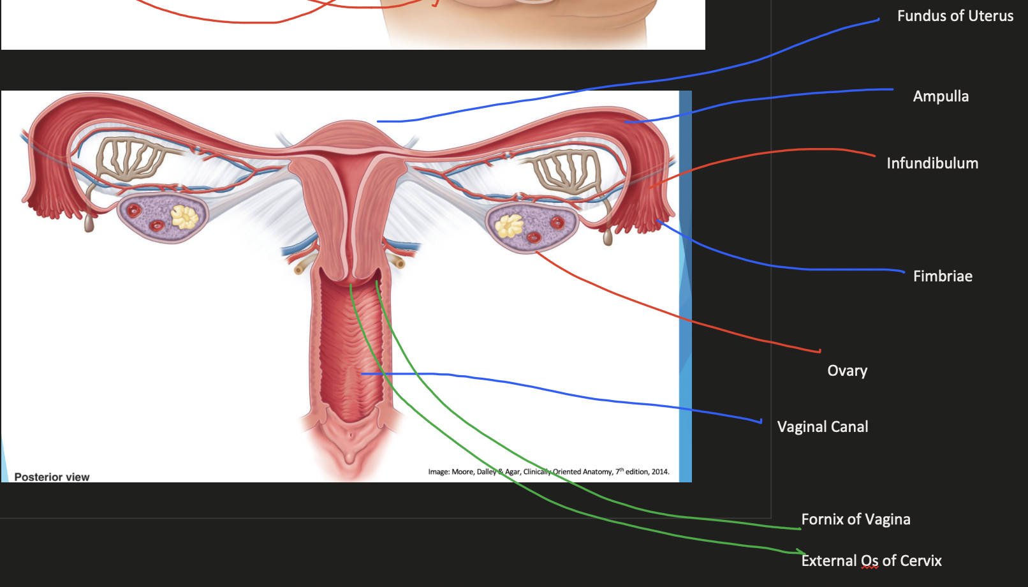Image resolution: width=1028 pixels, height=587 pixels.
Task: Select the Vaginal Canal label
Action: pyautogui.click(x=823, y=427)
